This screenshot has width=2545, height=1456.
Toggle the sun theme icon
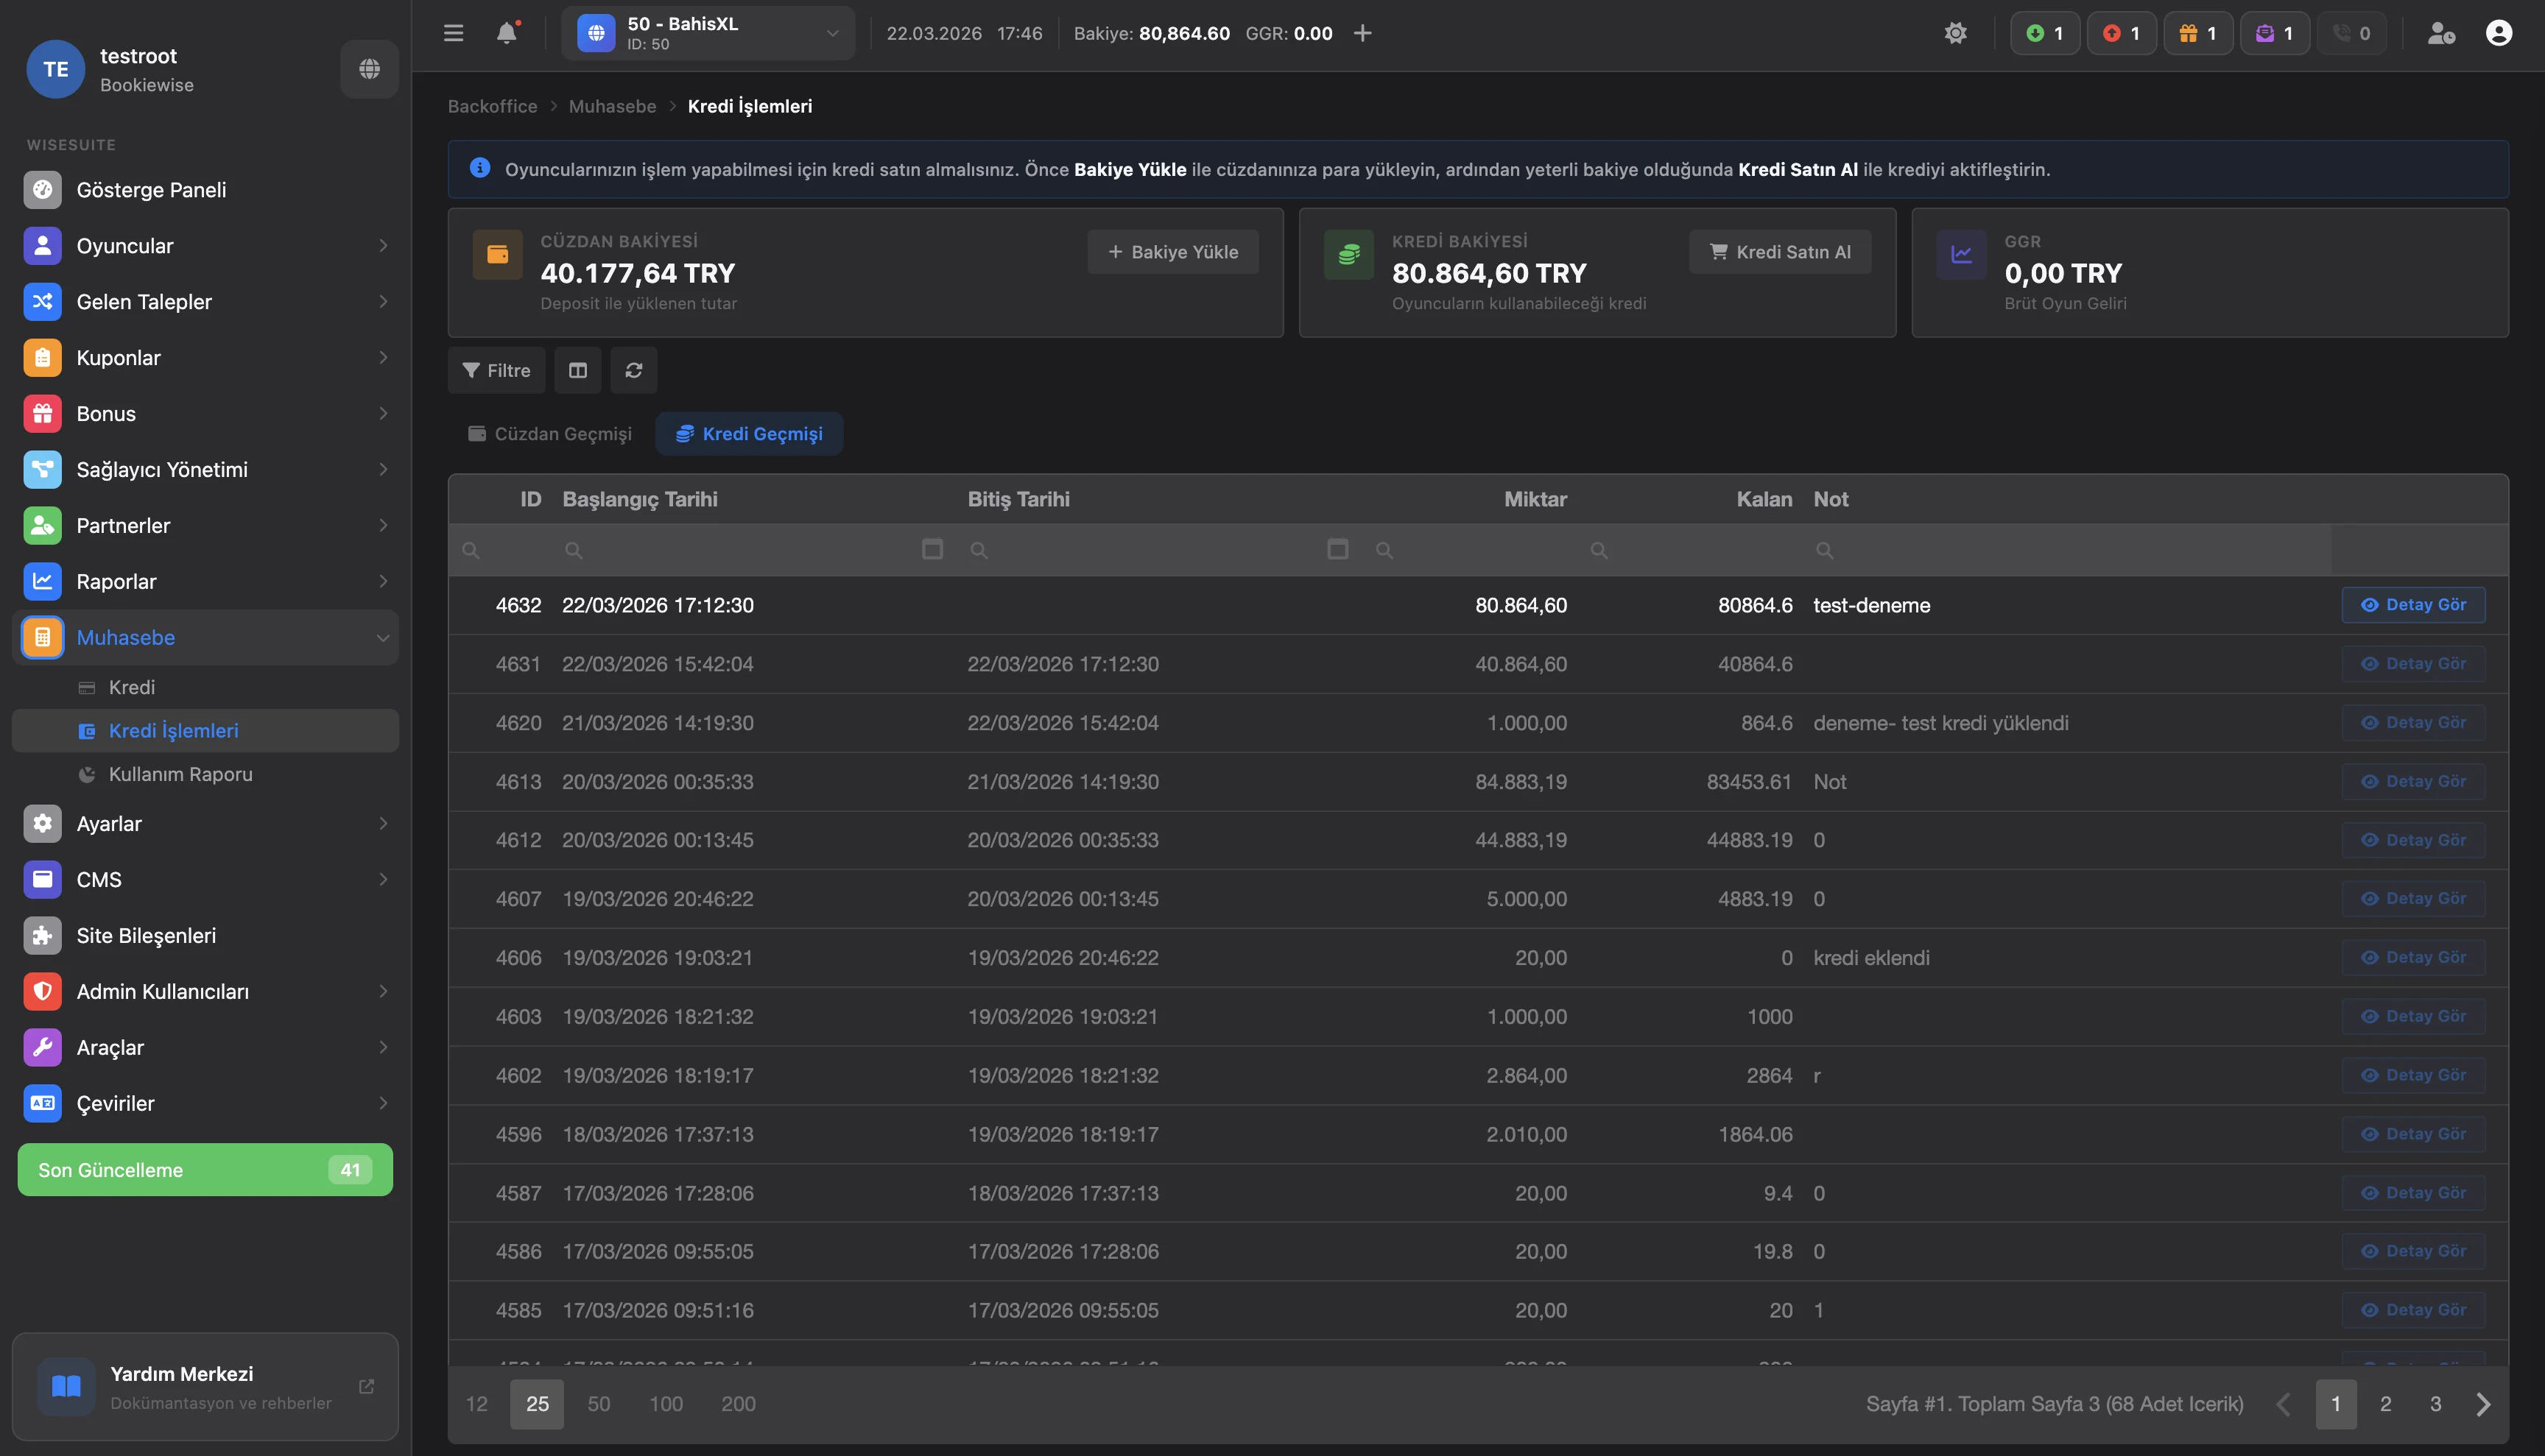point(1954,33)
